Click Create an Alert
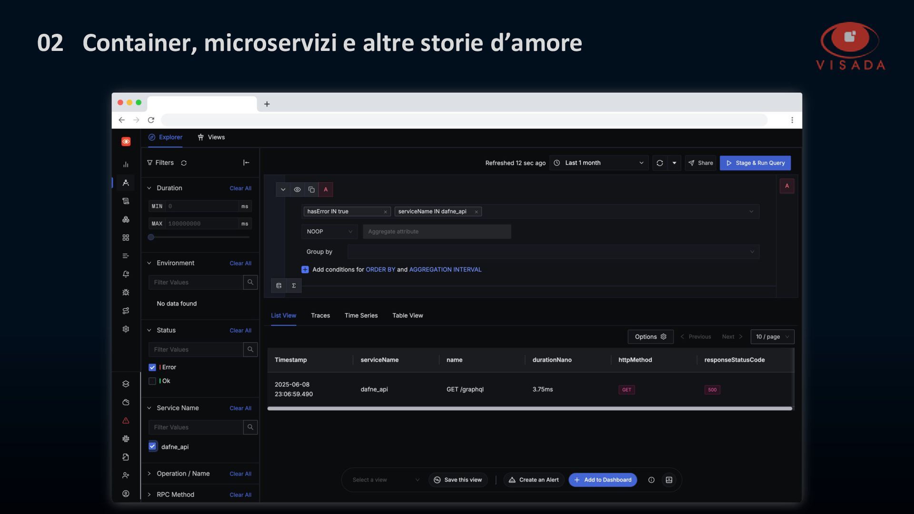The height and width of the screenshot is (514, 914). 534,480
